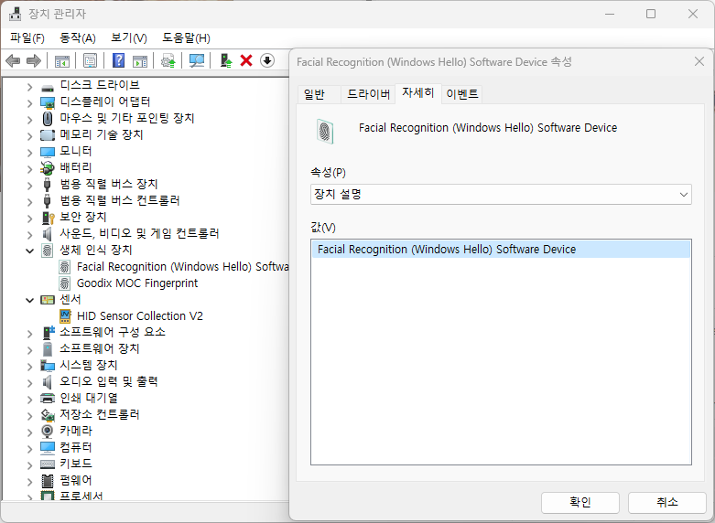Click the HID Sensor Collection V2 icon
This screenshot has width=715, height=523.
coord(65,315)
